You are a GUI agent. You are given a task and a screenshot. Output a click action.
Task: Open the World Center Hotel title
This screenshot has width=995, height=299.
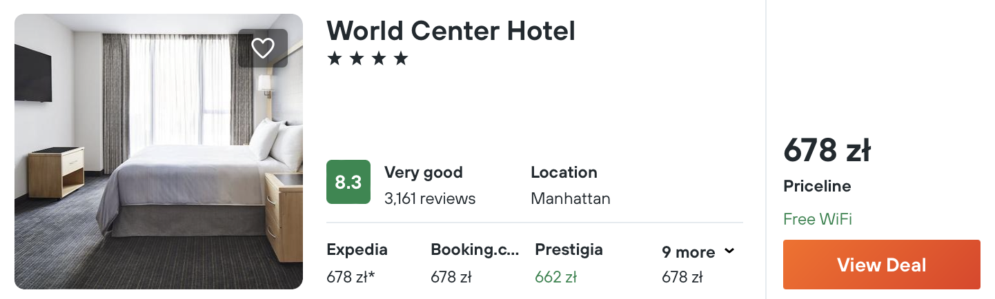pos(451,30)
